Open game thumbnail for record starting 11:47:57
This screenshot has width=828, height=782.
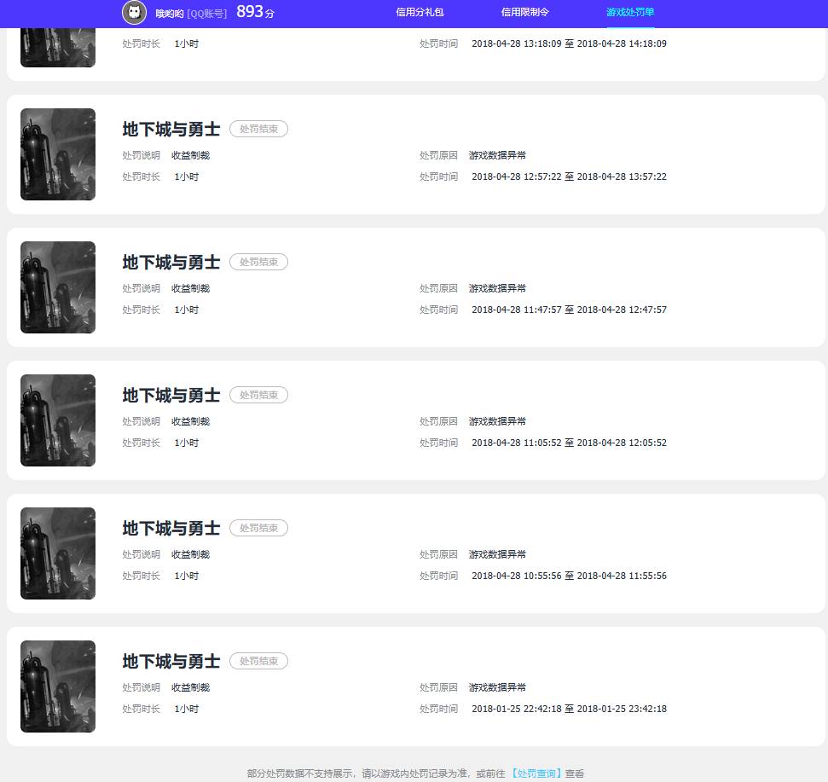click(58, 287)
